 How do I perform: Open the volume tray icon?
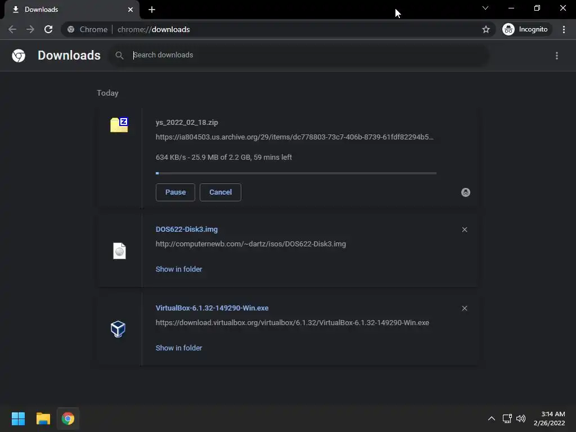521,418
